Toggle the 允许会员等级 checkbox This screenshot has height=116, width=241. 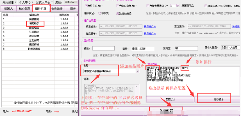pos(148,6)
